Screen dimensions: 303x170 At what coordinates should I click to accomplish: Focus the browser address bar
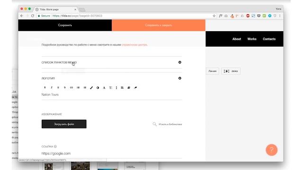click(x=124, y=16)
